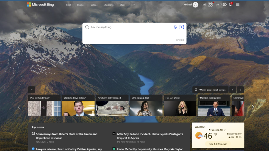Open the hamburger settings menu
269x151 pixels.
(238, 4)
